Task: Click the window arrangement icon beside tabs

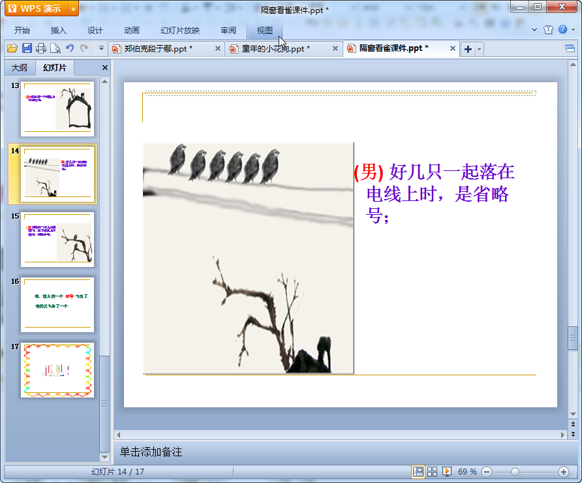Action: (570, 48)
